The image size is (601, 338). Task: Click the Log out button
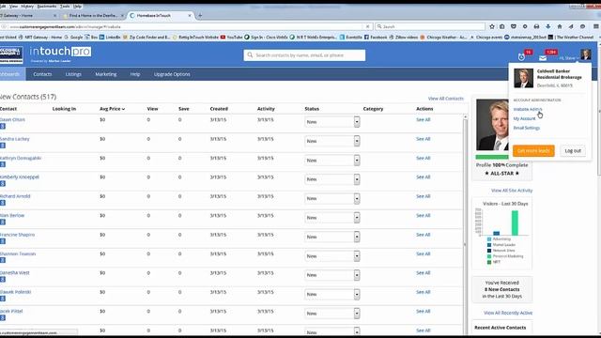[x=573, y=150]
